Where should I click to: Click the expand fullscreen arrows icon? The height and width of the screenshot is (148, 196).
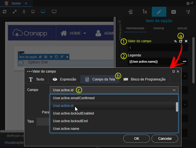(15, 12)
